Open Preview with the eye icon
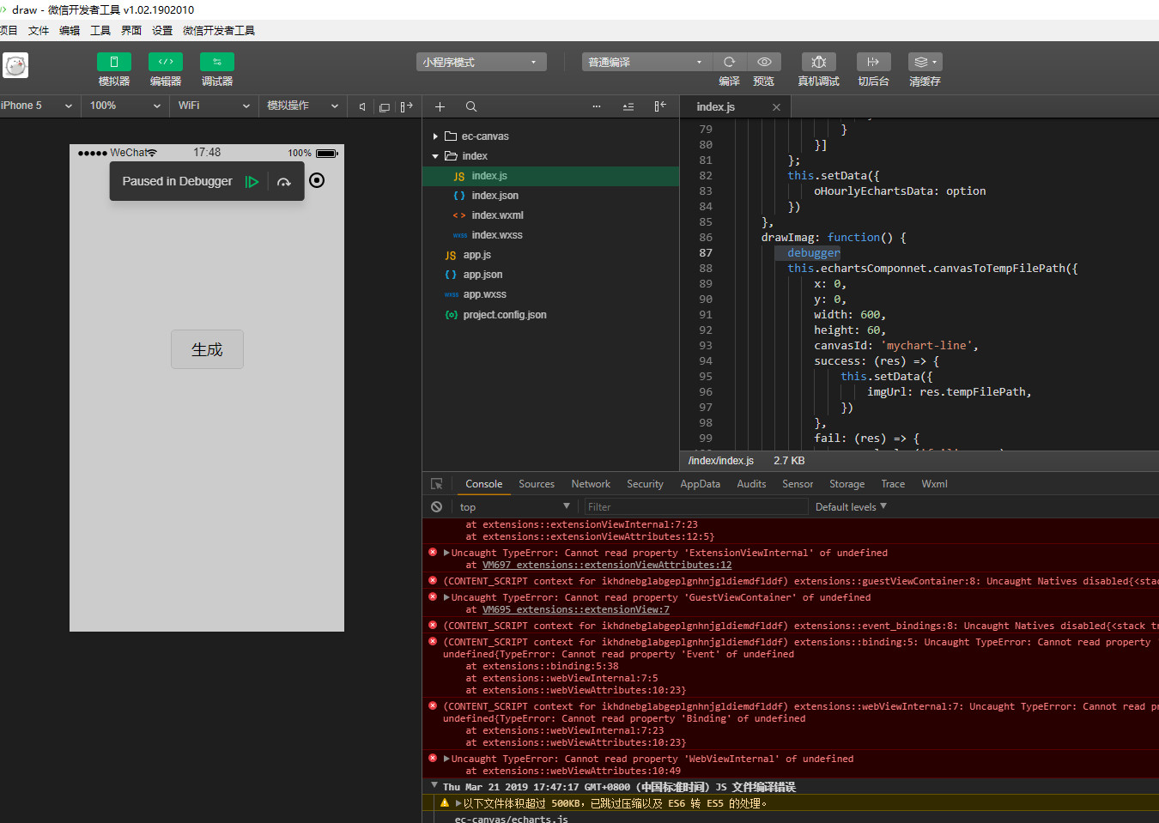This screenshot has height=823, width=1159. coord(763,62)
